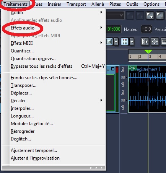Viewport: 166px width, 173px height.
Task: Open the Transport menu
Action: (76, 4)
